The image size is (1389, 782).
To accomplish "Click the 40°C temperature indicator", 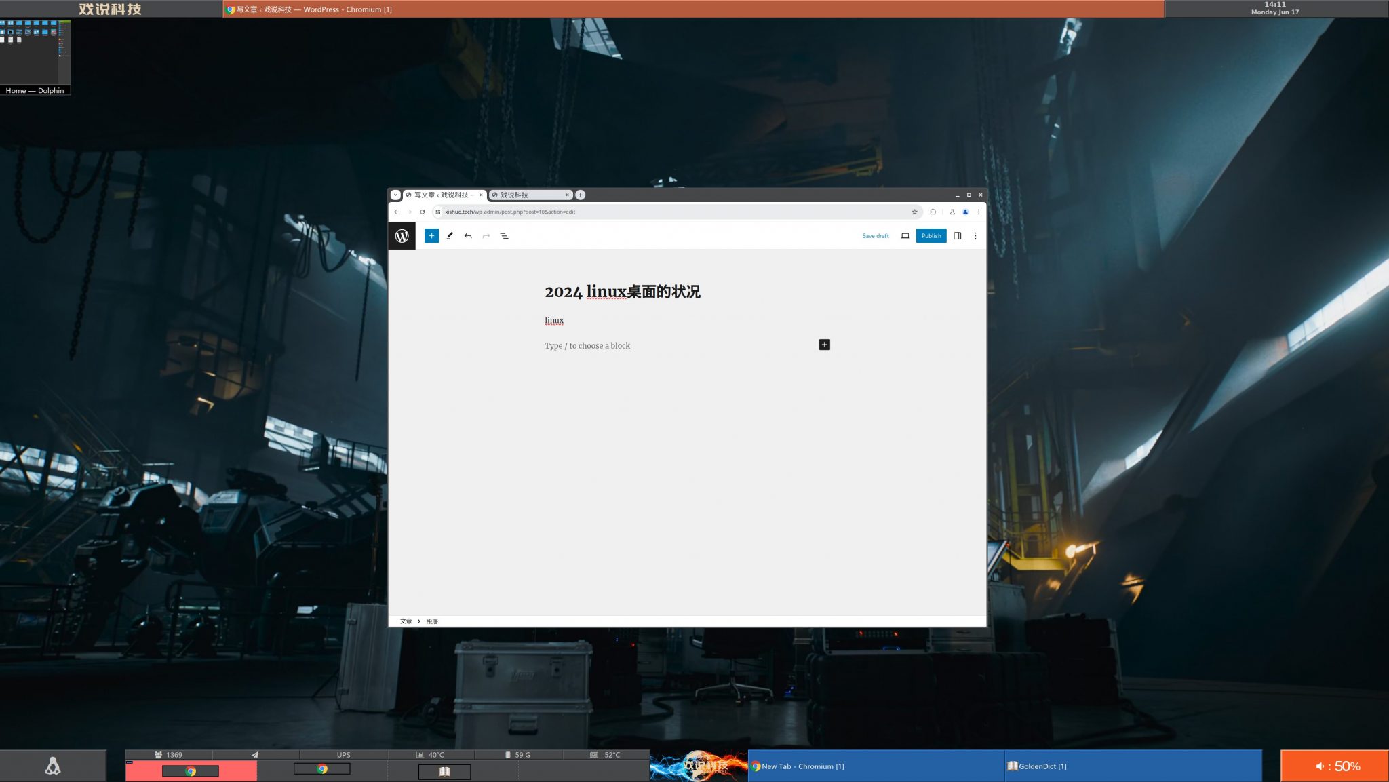I will coord(431,754).
